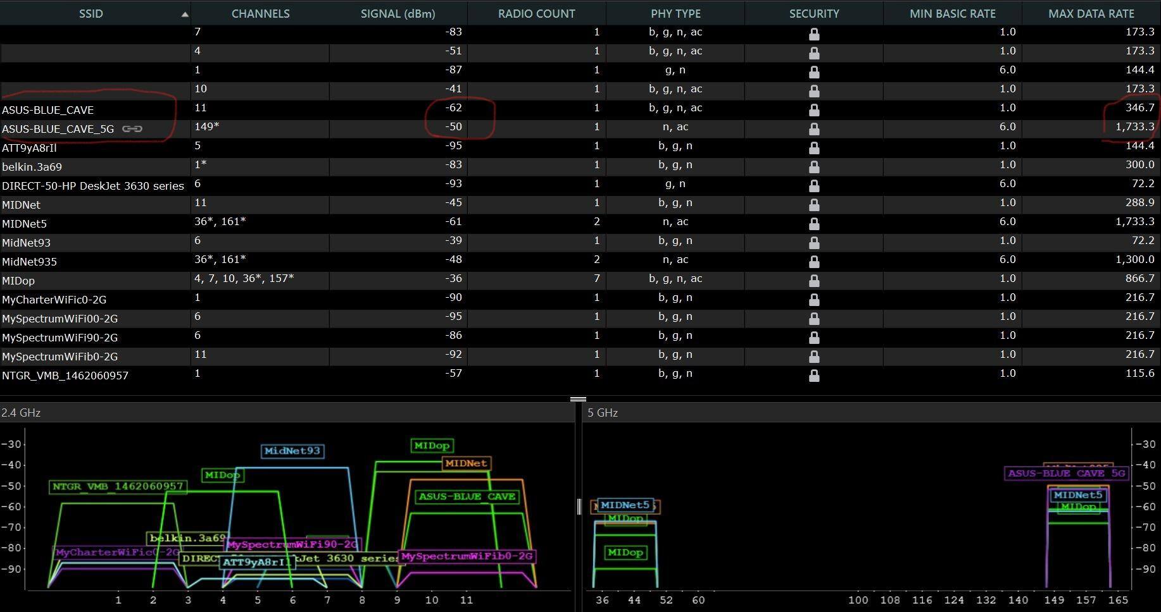Click the PHY TYPE column header
This screenshot has height=612, width=1161.
click(x=675, y=14)
